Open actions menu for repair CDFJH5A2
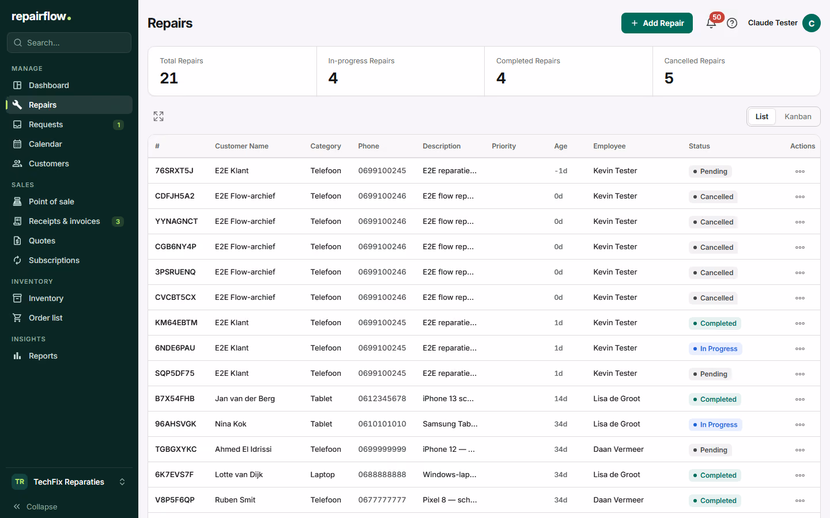 pos(800,197)
